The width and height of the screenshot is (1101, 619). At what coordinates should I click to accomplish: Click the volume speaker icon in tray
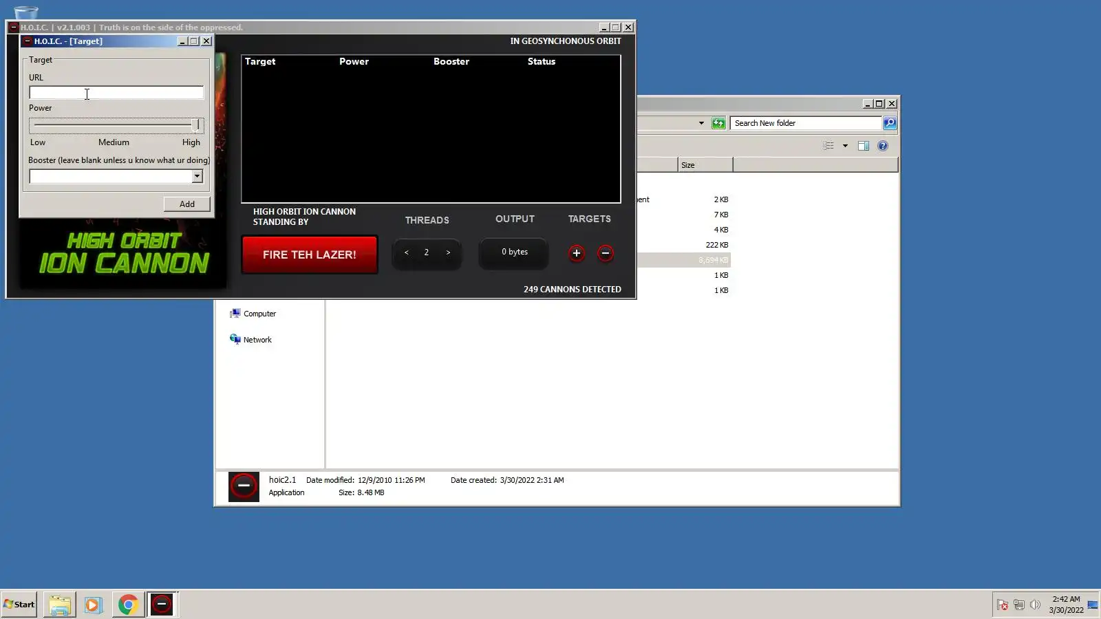click(1035, 605)
